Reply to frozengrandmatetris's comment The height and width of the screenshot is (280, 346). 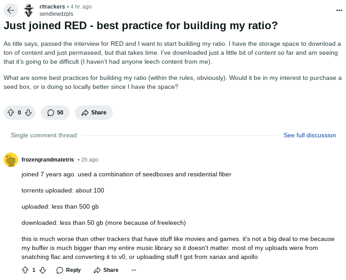pyautogui.click(x=68, y=270)
